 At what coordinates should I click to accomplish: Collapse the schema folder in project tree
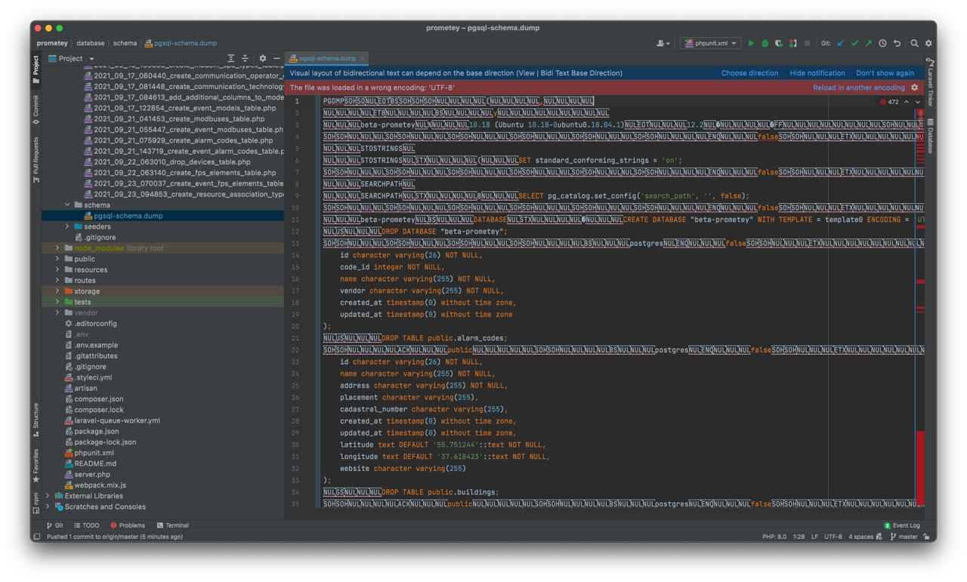(67, 205)
